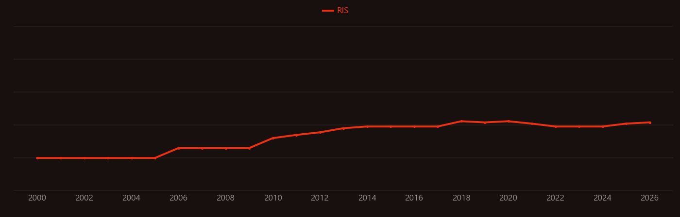
Task: Click the x-axis label 2012
Action: [320, 198]
